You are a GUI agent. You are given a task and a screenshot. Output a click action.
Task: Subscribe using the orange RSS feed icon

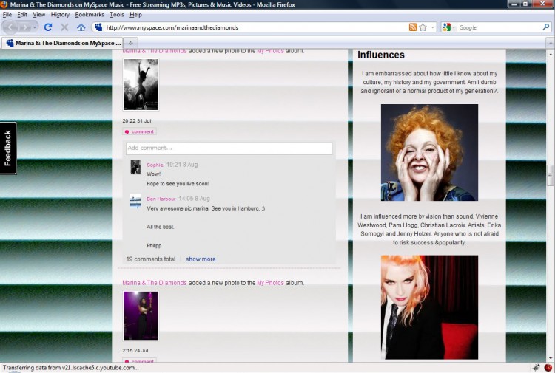coord(413,27)
